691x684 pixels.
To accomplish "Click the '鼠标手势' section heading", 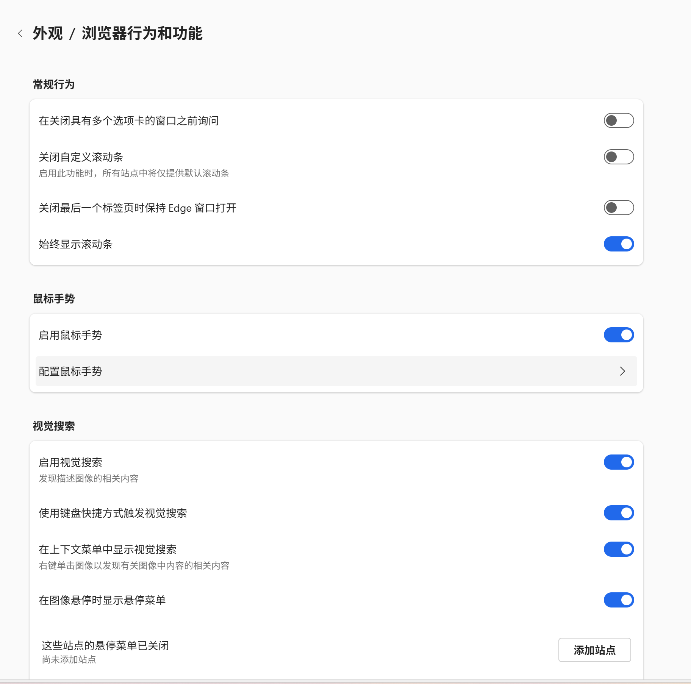I will click(x=53, y=299).
